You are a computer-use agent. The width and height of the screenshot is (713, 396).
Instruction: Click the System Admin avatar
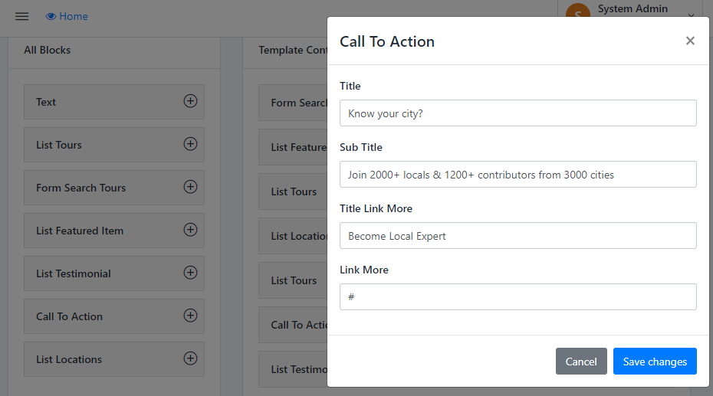(x=577, y=13)
